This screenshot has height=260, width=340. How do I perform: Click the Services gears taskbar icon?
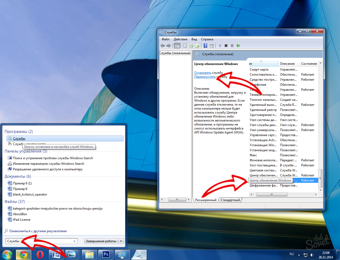point(139,255)
